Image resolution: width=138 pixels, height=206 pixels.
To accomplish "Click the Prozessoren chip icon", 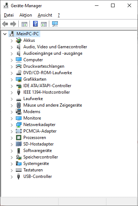I will [x=19, y=138].
